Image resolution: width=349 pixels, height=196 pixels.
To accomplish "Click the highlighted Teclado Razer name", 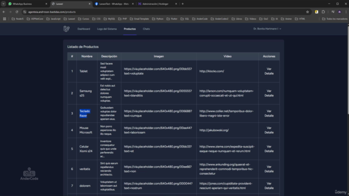I will 85,113.
